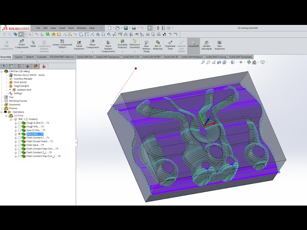The height and width of the screenshot is (230, 307).
Task: Check the Semi CZ Only operation checkbox
Action: pyautogui.click(x=19, y=130)
